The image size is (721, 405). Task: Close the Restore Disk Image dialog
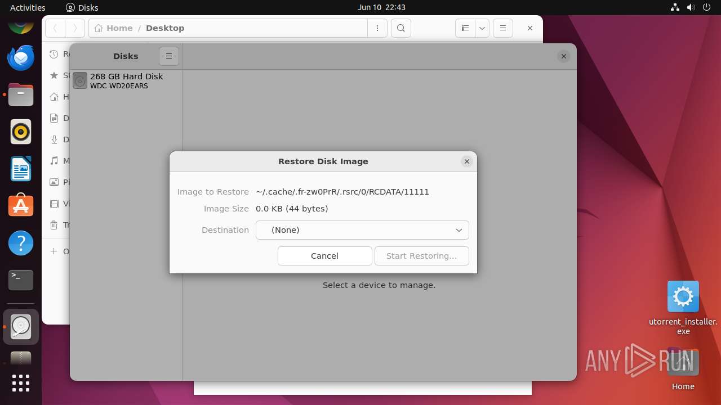[466, 161]
